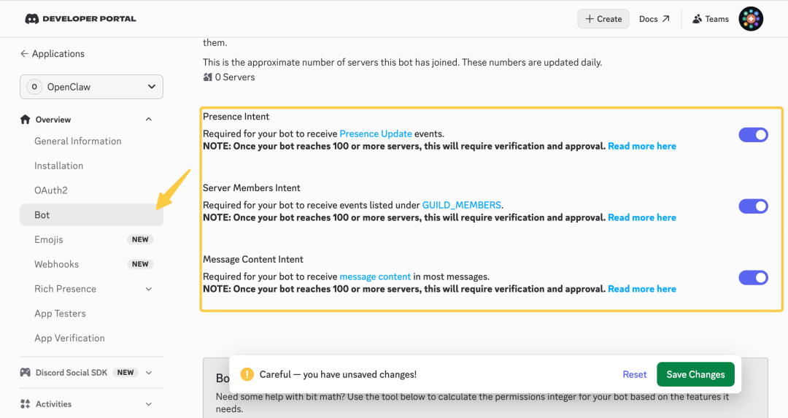
Task: Save the unsaved changes
Action: pos(695,374)
